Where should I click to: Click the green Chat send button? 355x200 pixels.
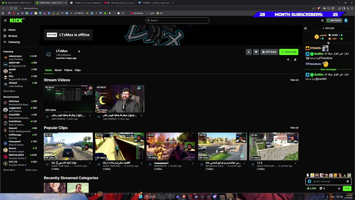pyautogui.click(x=347, y=188)
